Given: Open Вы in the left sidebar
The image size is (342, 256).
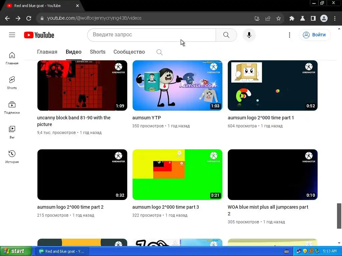Looking at the screenshot, I should 12,132.
